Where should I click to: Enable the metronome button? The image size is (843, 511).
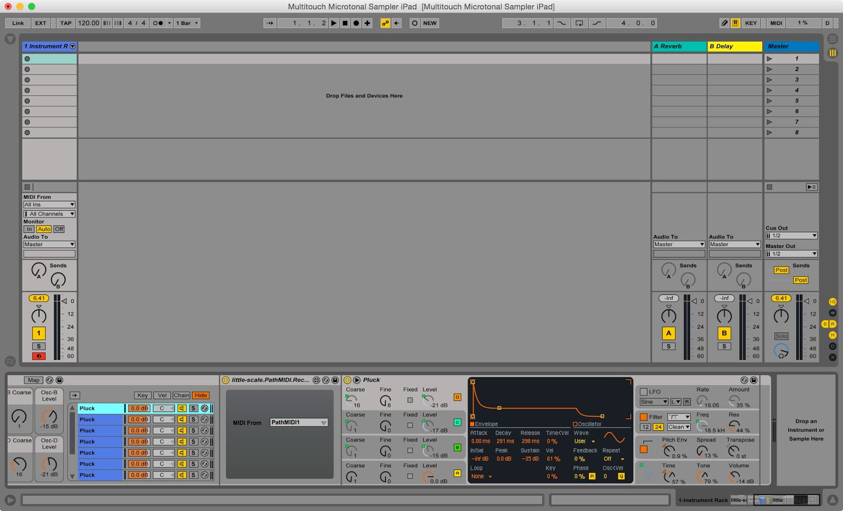pos(158,23)
